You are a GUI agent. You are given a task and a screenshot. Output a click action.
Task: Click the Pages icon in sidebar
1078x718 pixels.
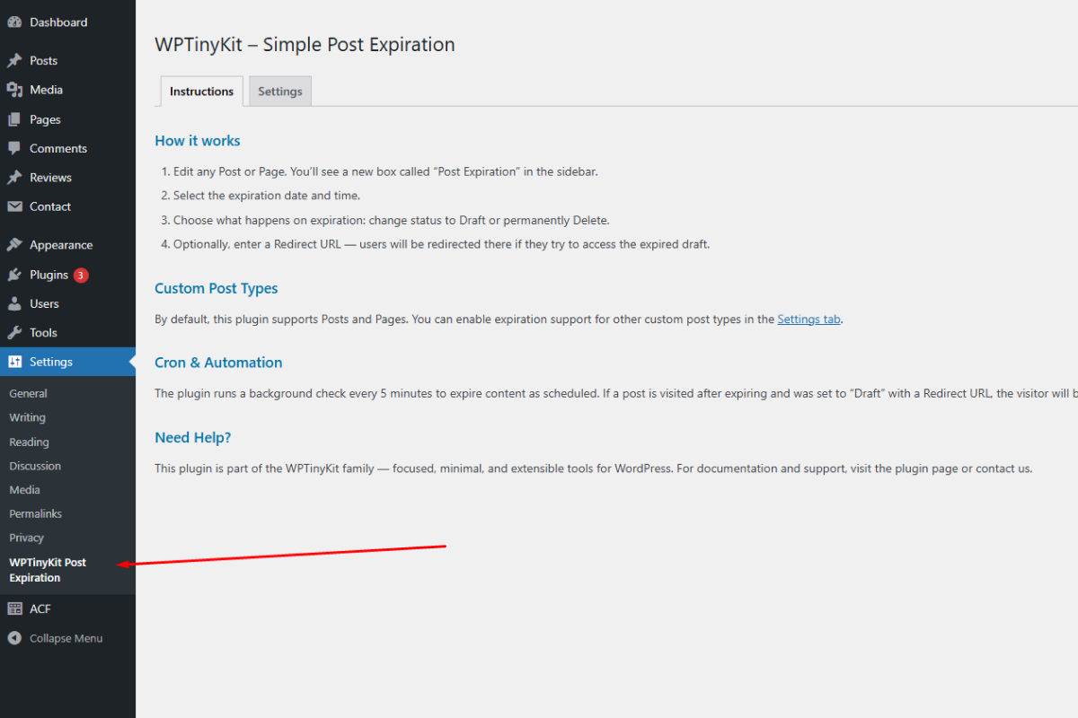[14, 119]
